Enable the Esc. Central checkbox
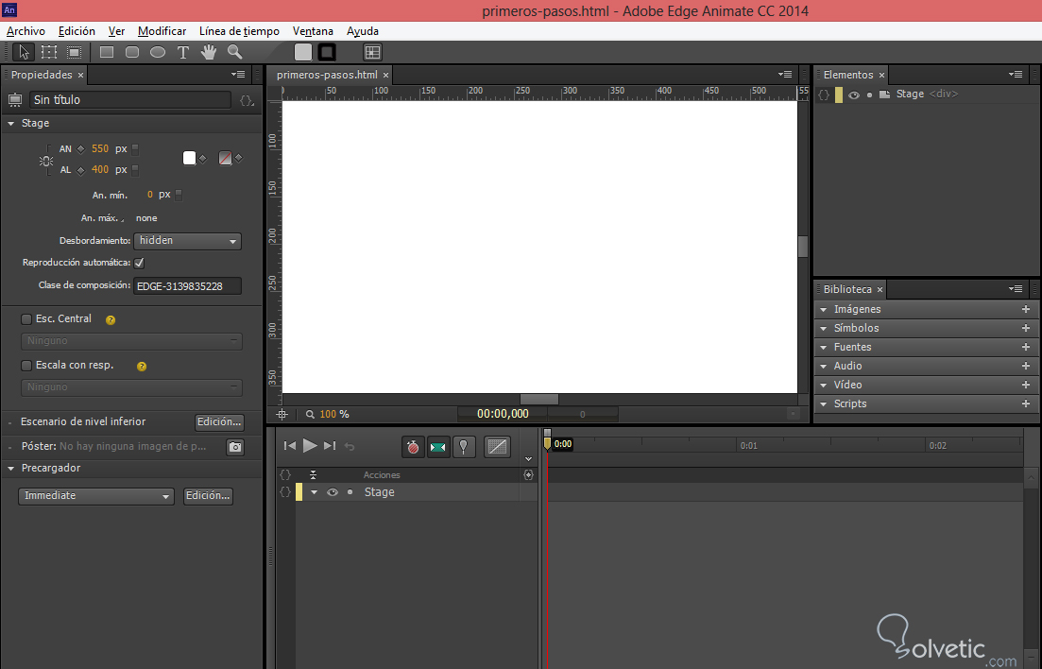Image resolution: width=1042 pixels, height=669 pixels. tap(26, 319)
